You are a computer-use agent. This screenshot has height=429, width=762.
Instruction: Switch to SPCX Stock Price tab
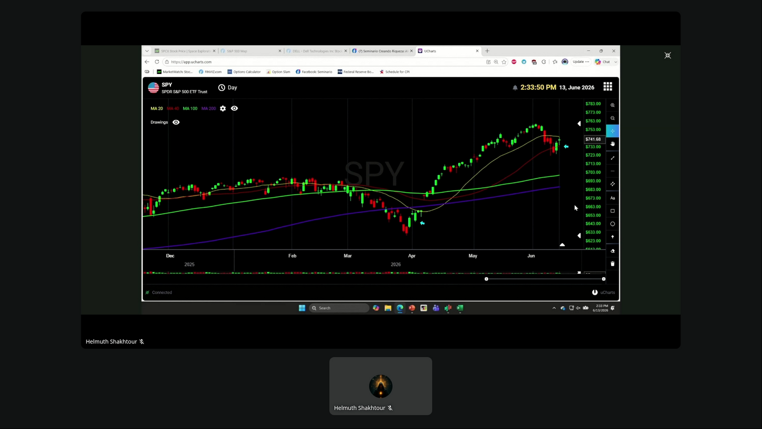185,51
